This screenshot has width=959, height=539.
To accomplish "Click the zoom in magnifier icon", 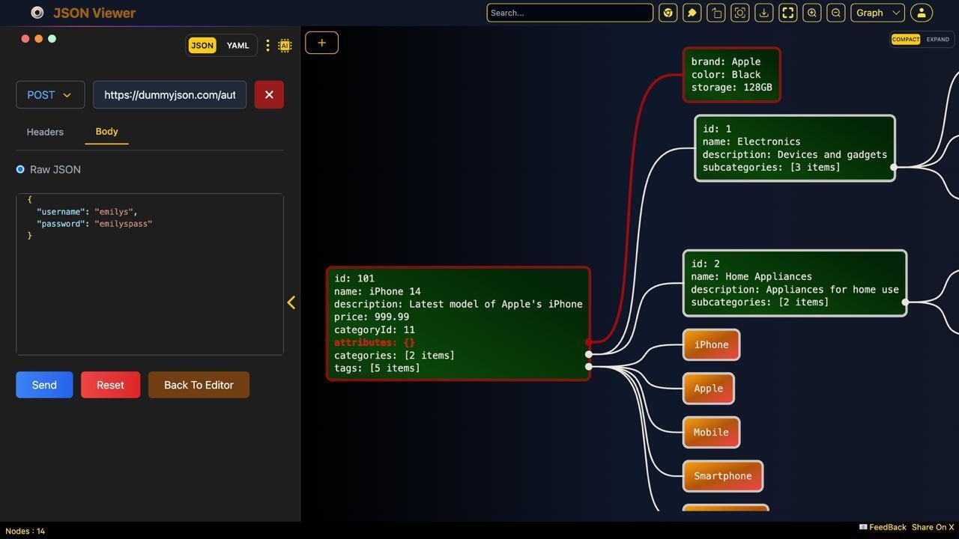I will click(811, 13).
